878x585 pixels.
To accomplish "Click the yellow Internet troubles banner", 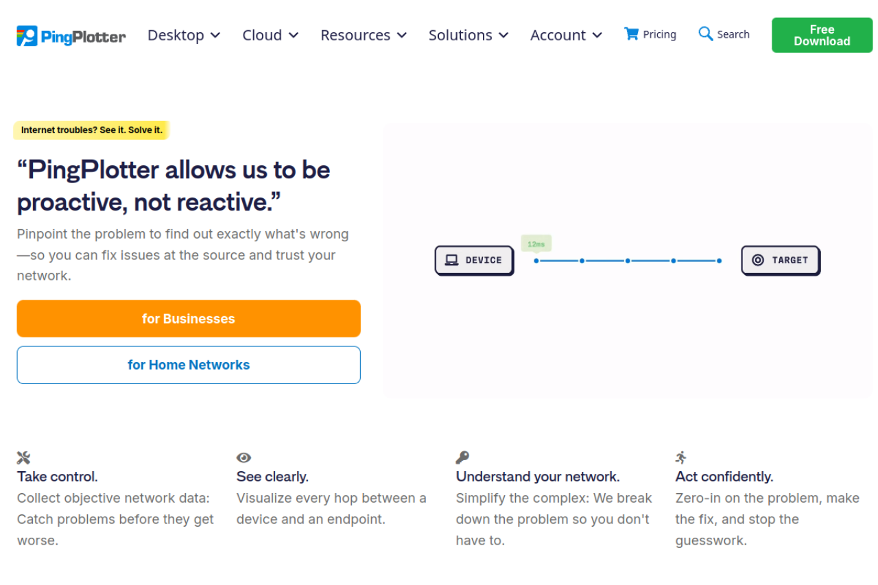I will 92,130.
